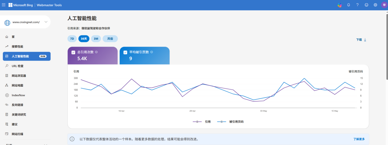The image size is (388, 145).
Task: Click the Microsoft Bing logo
Action: coord(20,5)
